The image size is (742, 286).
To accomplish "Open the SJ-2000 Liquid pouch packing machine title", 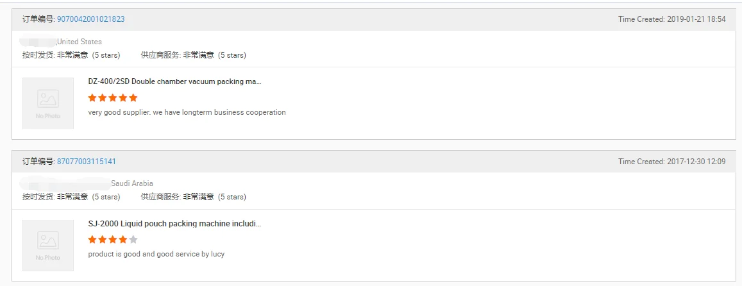I will coord(174,224).
